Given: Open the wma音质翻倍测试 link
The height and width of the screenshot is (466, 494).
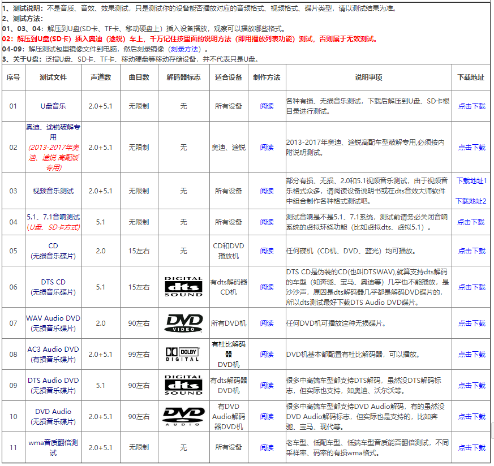Looking at the screenshot, I should click(x=53, y=447).
